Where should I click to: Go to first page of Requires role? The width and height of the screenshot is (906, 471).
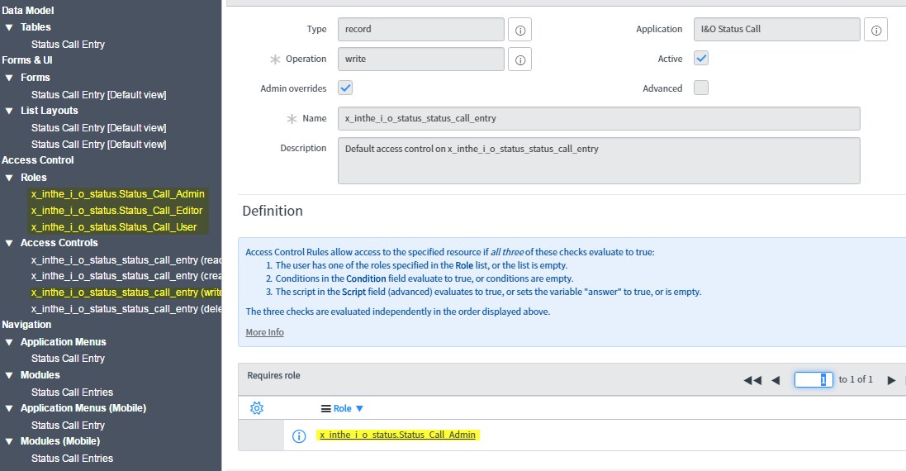tap(752, 379)
